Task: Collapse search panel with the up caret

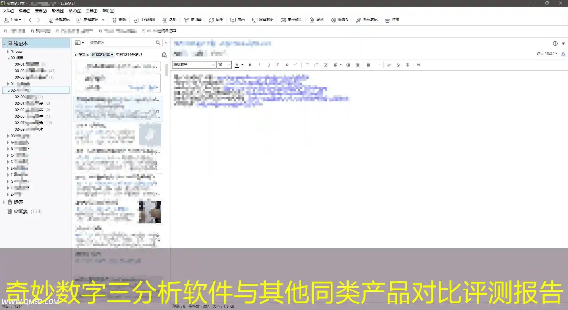Action: click(166, 43)
